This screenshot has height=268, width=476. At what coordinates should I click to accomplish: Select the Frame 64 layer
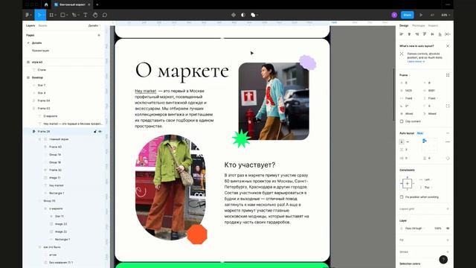point(44,100)
